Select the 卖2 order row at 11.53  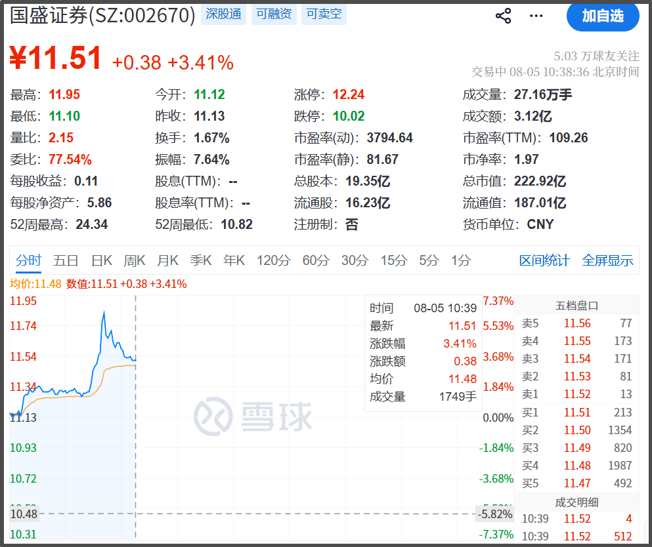[576, 376]
